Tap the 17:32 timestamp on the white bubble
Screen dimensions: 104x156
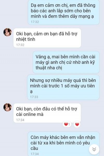tap(20, 45)
